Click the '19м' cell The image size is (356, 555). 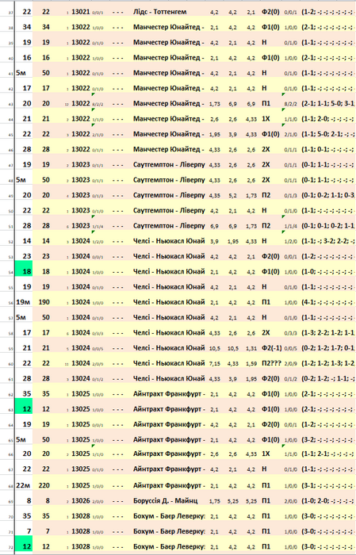[22, 302]
